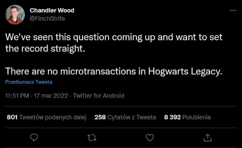This screenshot has height=148, width=242.
Task: View the Cytatów z Tweeta quotes list
Action: tap(131, 117)
